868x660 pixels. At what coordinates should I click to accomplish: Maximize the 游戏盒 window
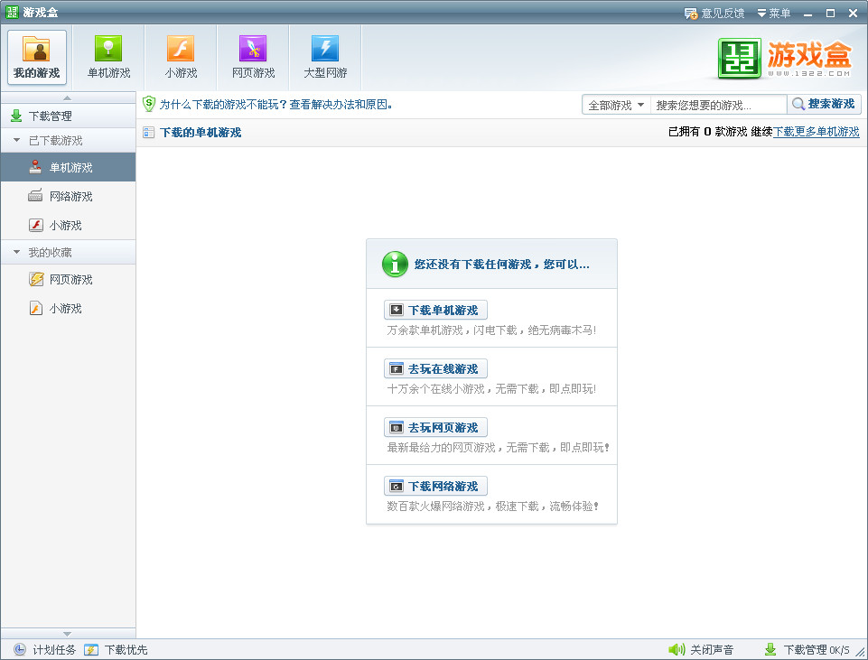pyautogui.click(x=830, y=13)
